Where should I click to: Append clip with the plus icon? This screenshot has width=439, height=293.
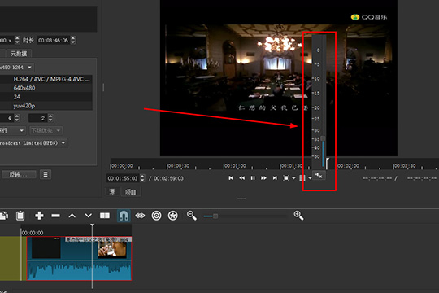(x=39, y=216)
